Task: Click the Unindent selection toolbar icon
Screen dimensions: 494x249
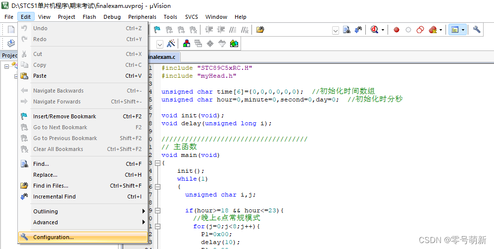Action: pos(221,30)
